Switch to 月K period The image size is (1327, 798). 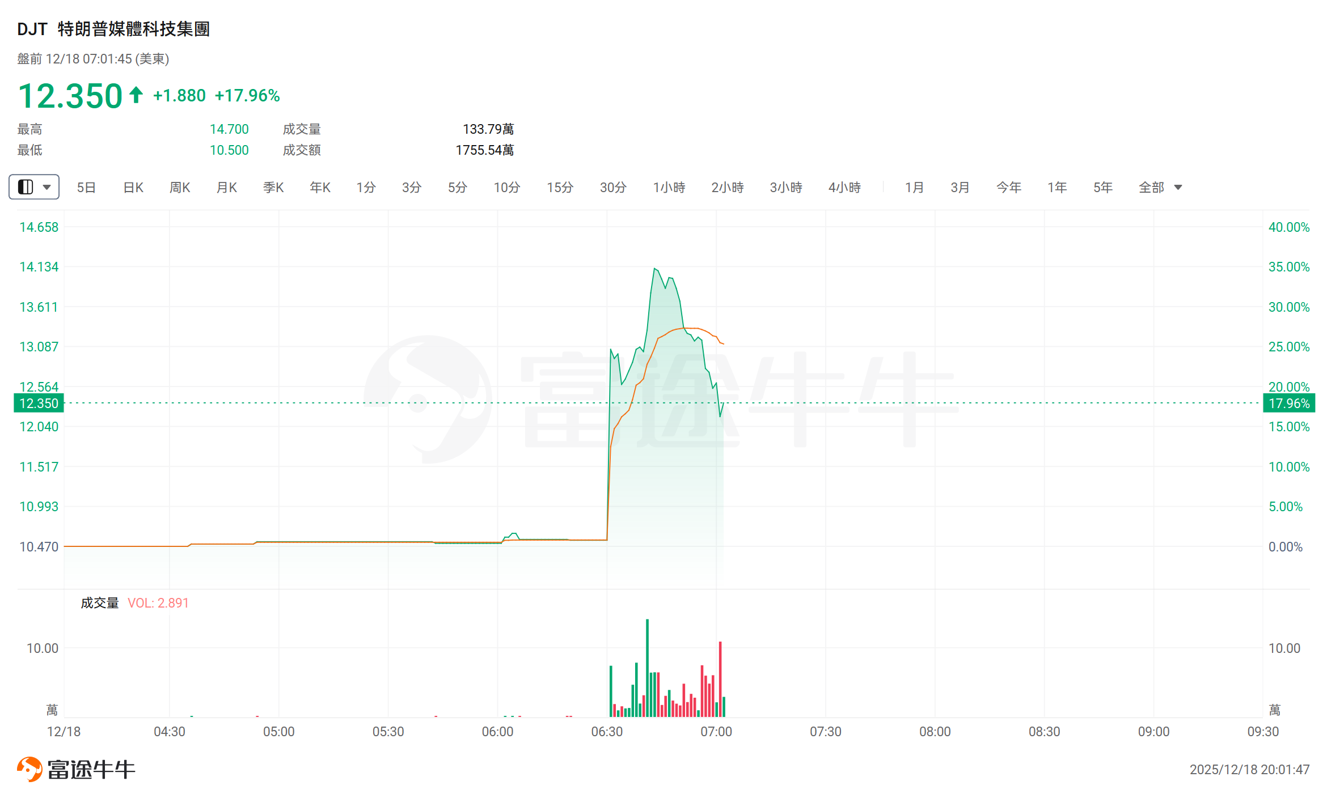click(226, 188)
